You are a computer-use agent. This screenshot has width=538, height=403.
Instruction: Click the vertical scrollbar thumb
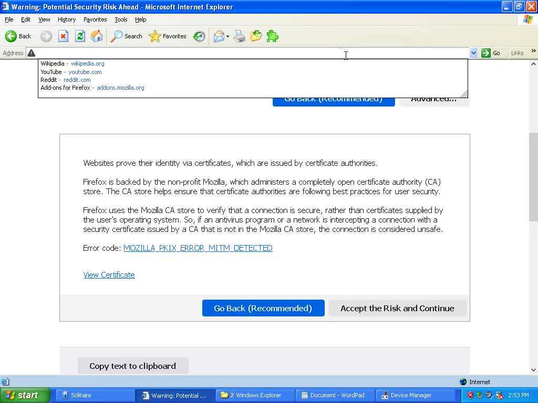tap(533, 177)
